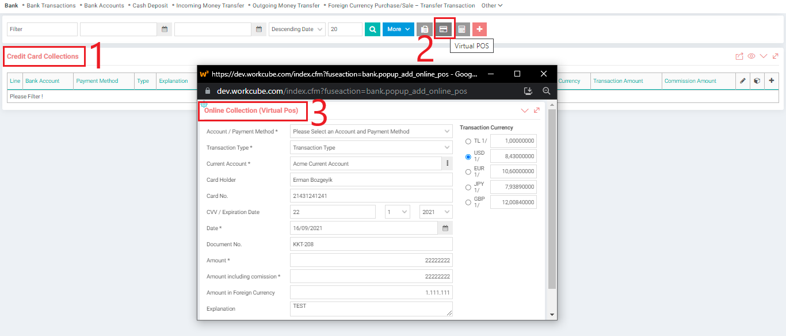Collapse the Credit Card Collections panel chevron
This screenshot has height=336, width=786.
tap(764, 56)
